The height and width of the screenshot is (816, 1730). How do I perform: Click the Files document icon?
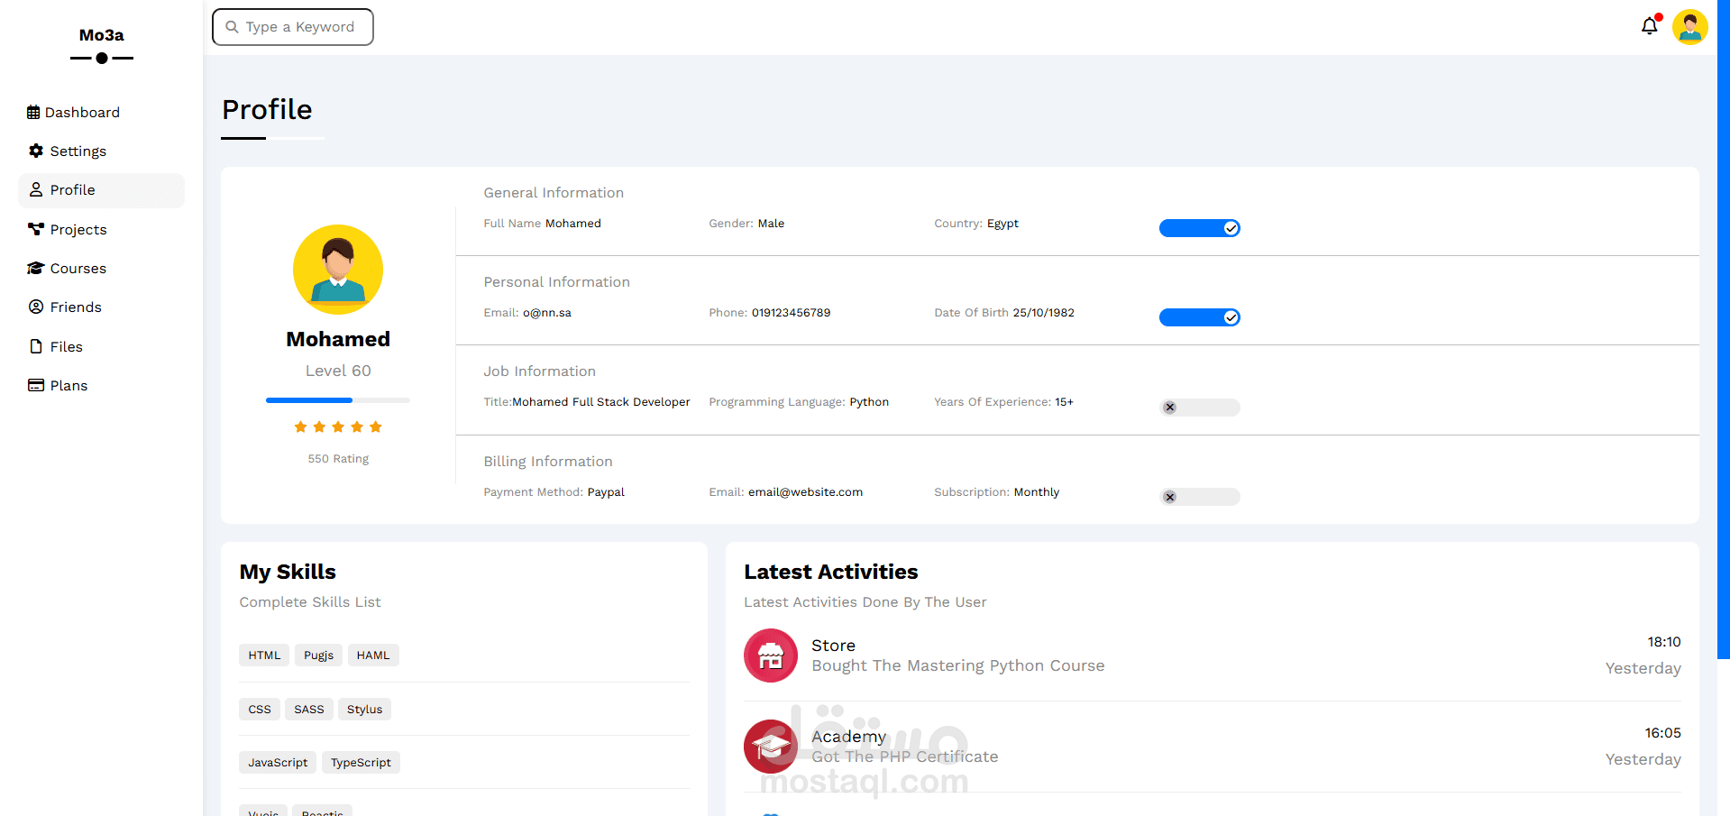click(x=36, y=346)
